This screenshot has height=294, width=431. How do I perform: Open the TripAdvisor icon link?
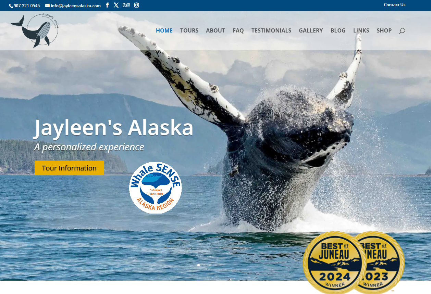point(126,5)
